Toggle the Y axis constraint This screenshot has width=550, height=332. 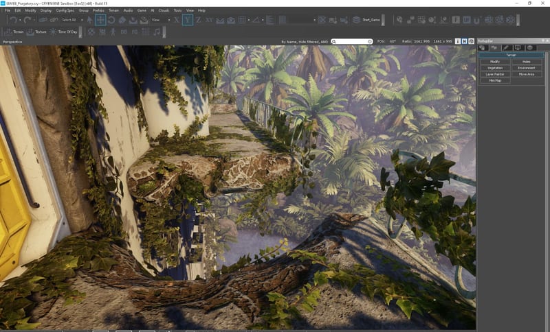(x=187, y=20)
